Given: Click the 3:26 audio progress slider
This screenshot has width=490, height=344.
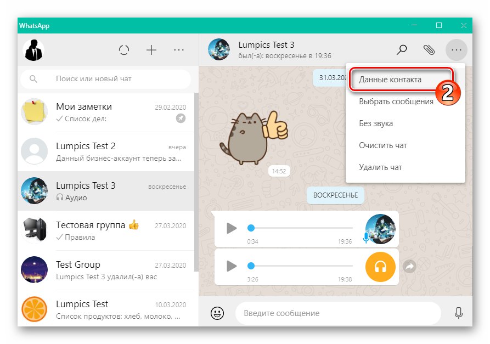Looking at the screenshot, I should point(300,266).
